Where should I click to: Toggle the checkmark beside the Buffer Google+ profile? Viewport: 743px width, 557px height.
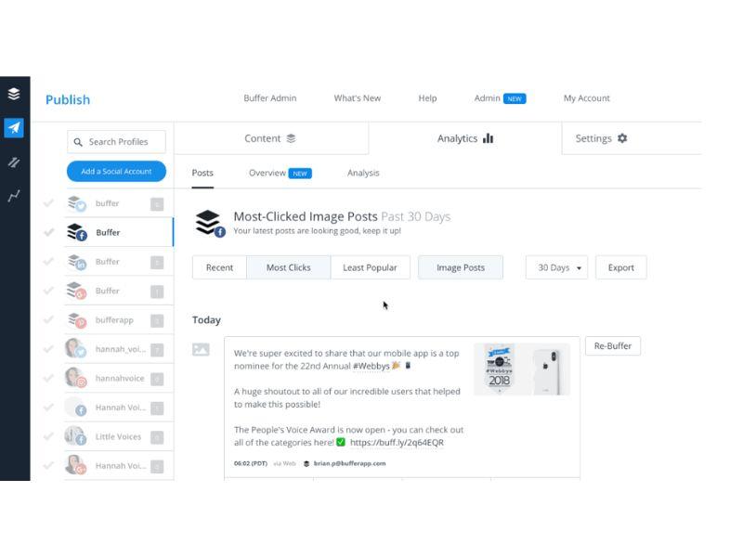tap(48, 291)
